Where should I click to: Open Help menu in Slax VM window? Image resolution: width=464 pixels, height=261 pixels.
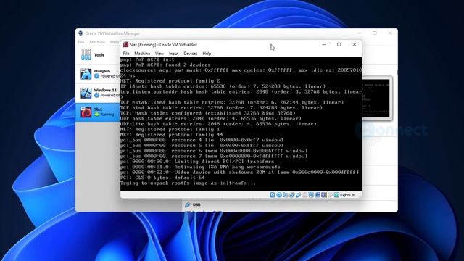[207, 54]
